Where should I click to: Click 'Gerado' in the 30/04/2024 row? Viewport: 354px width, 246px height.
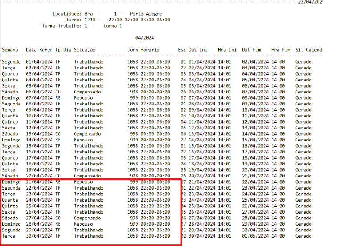pos(303,236)
